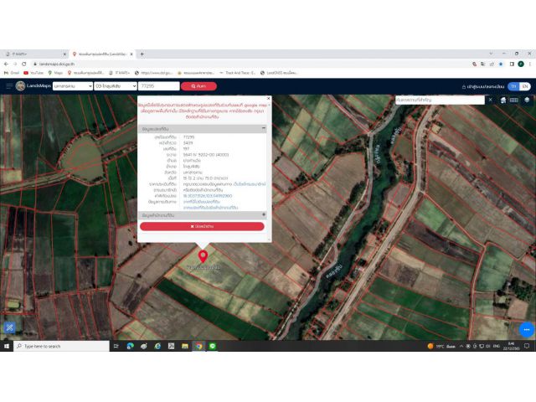
Task: Open the Gmail bookmark
Action: pos(11,73)
